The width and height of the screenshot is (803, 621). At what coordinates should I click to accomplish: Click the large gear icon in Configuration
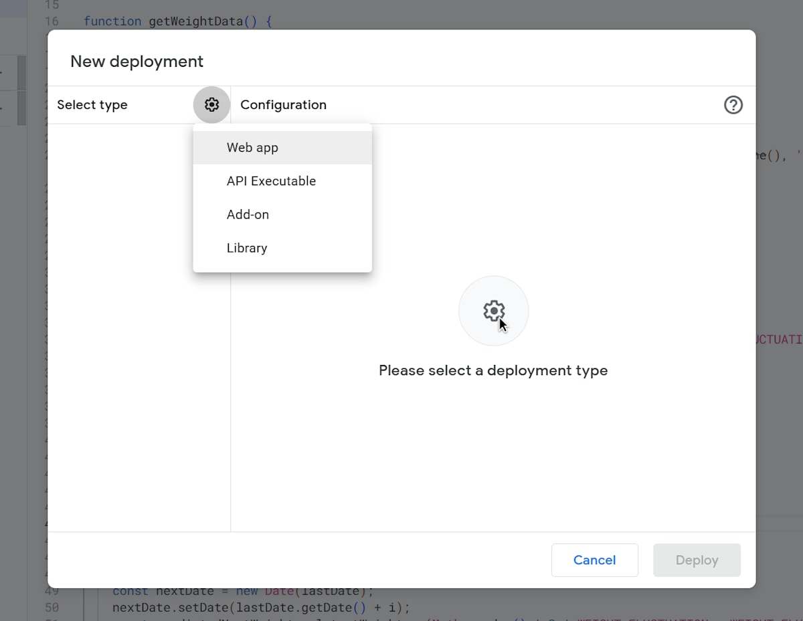point(494,311)
